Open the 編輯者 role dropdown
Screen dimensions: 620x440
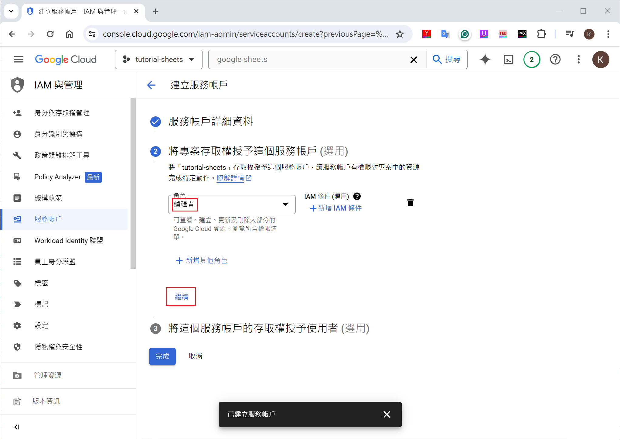pyautogui.click(x=232, y=205)
